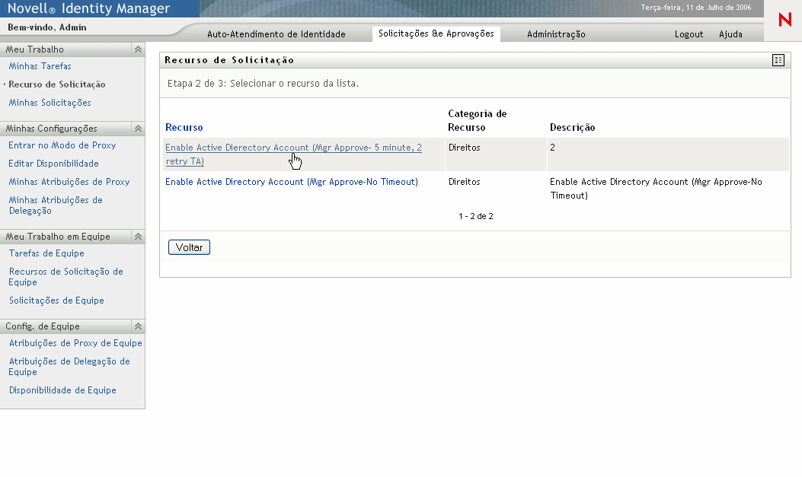Select Enable Active Directory Account No Timeout resource
This screenshot has height=477, width=802.
point(292,182)
